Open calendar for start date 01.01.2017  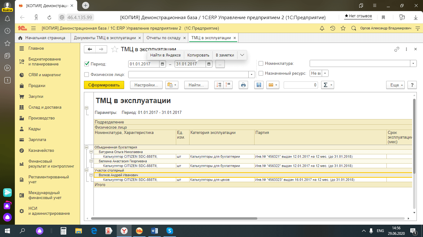tap(162, 64)
